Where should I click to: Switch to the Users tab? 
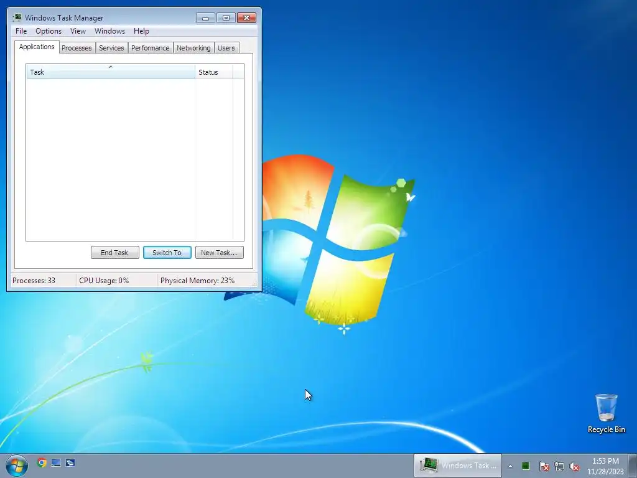point(226,48)
